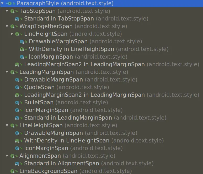Click the LineBackgroundSpan interface icon
This screenshot has width=203, height=174.
12,171
